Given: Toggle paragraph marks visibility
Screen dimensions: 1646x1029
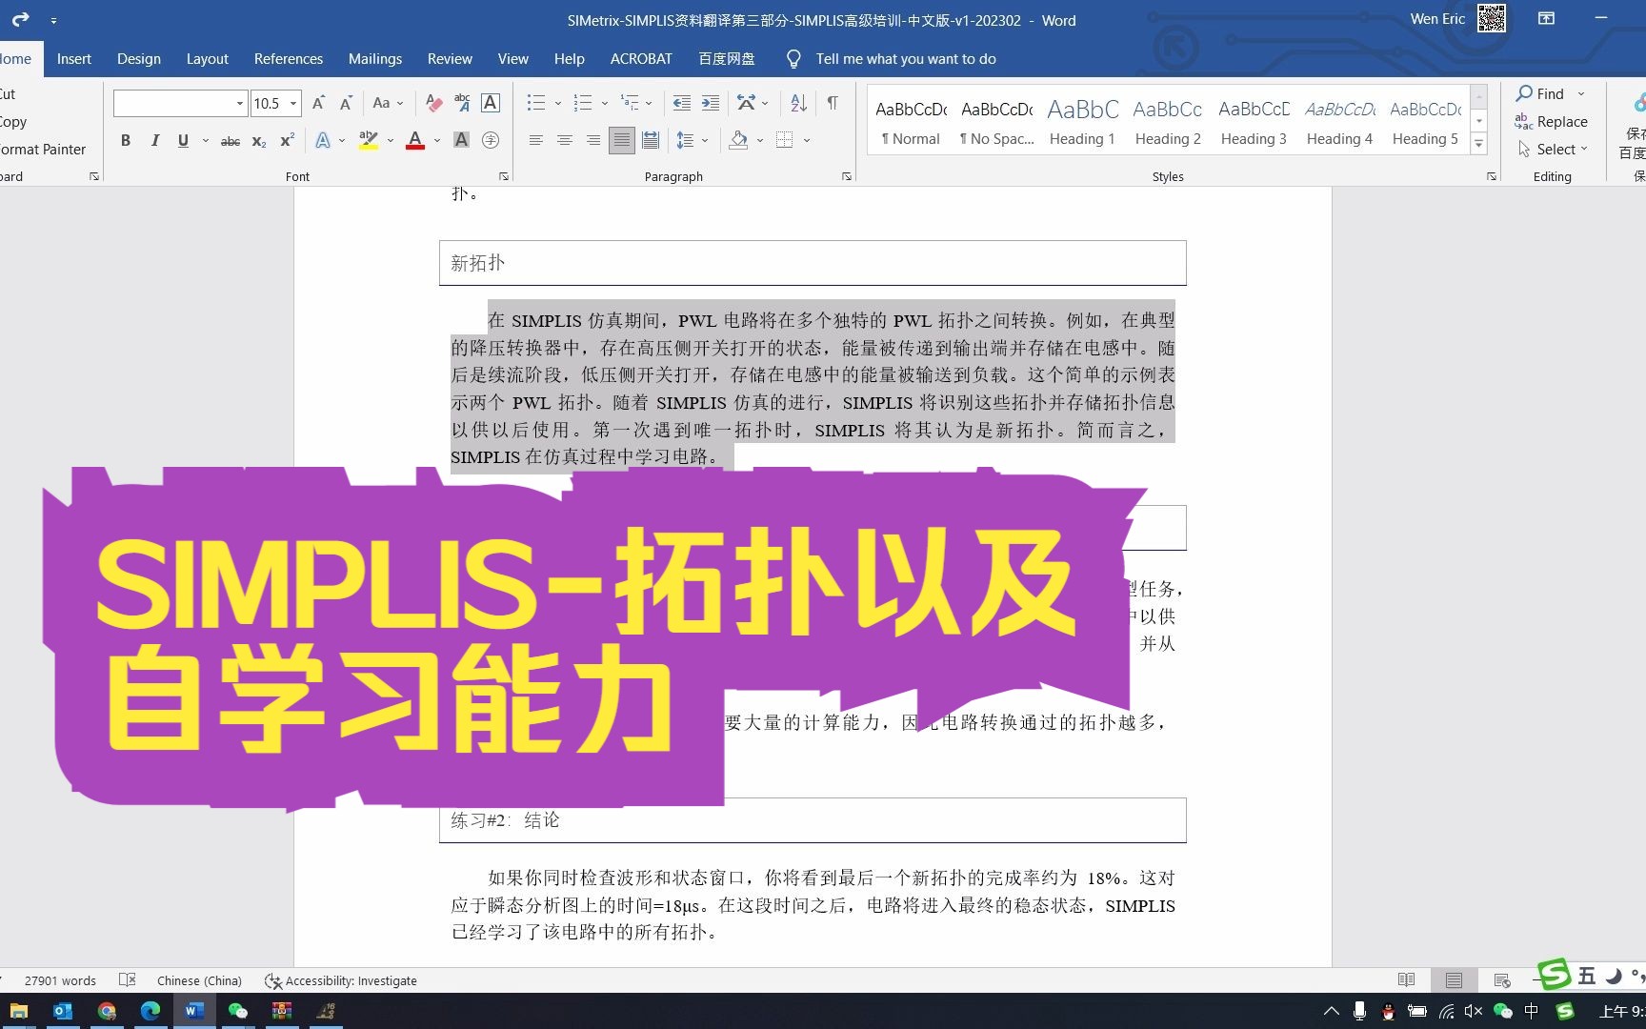Looking at the screenshot, I should pyautogui.click(x=833, y=103).
